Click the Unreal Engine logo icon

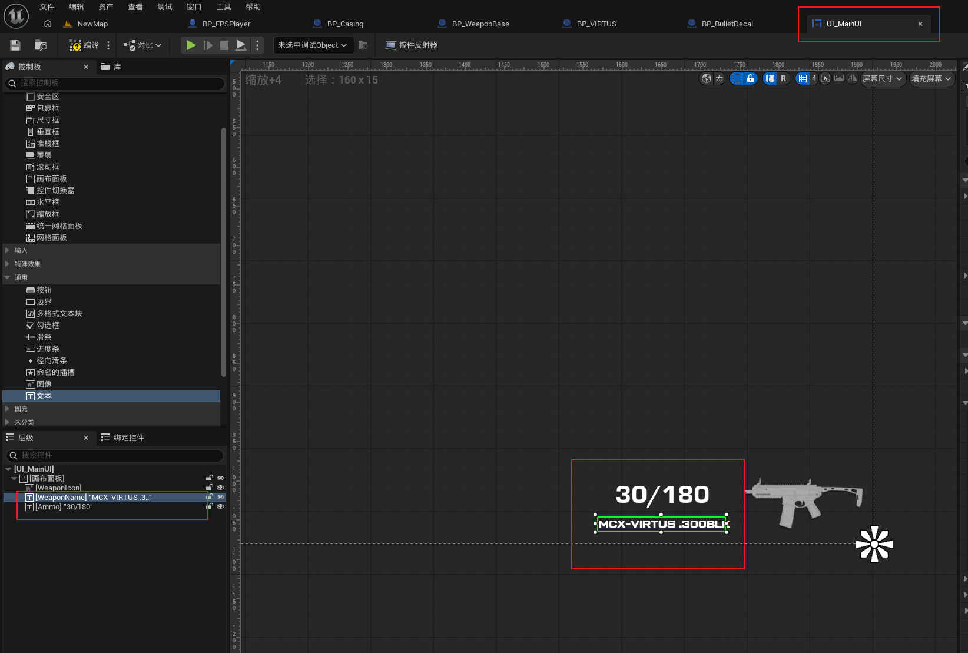[x=16, y=16]
